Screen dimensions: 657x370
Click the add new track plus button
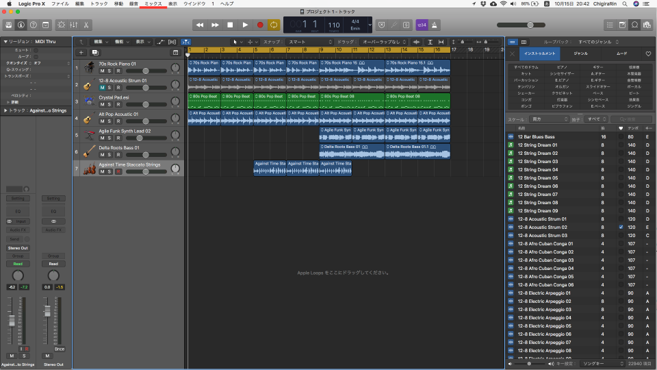81,53
